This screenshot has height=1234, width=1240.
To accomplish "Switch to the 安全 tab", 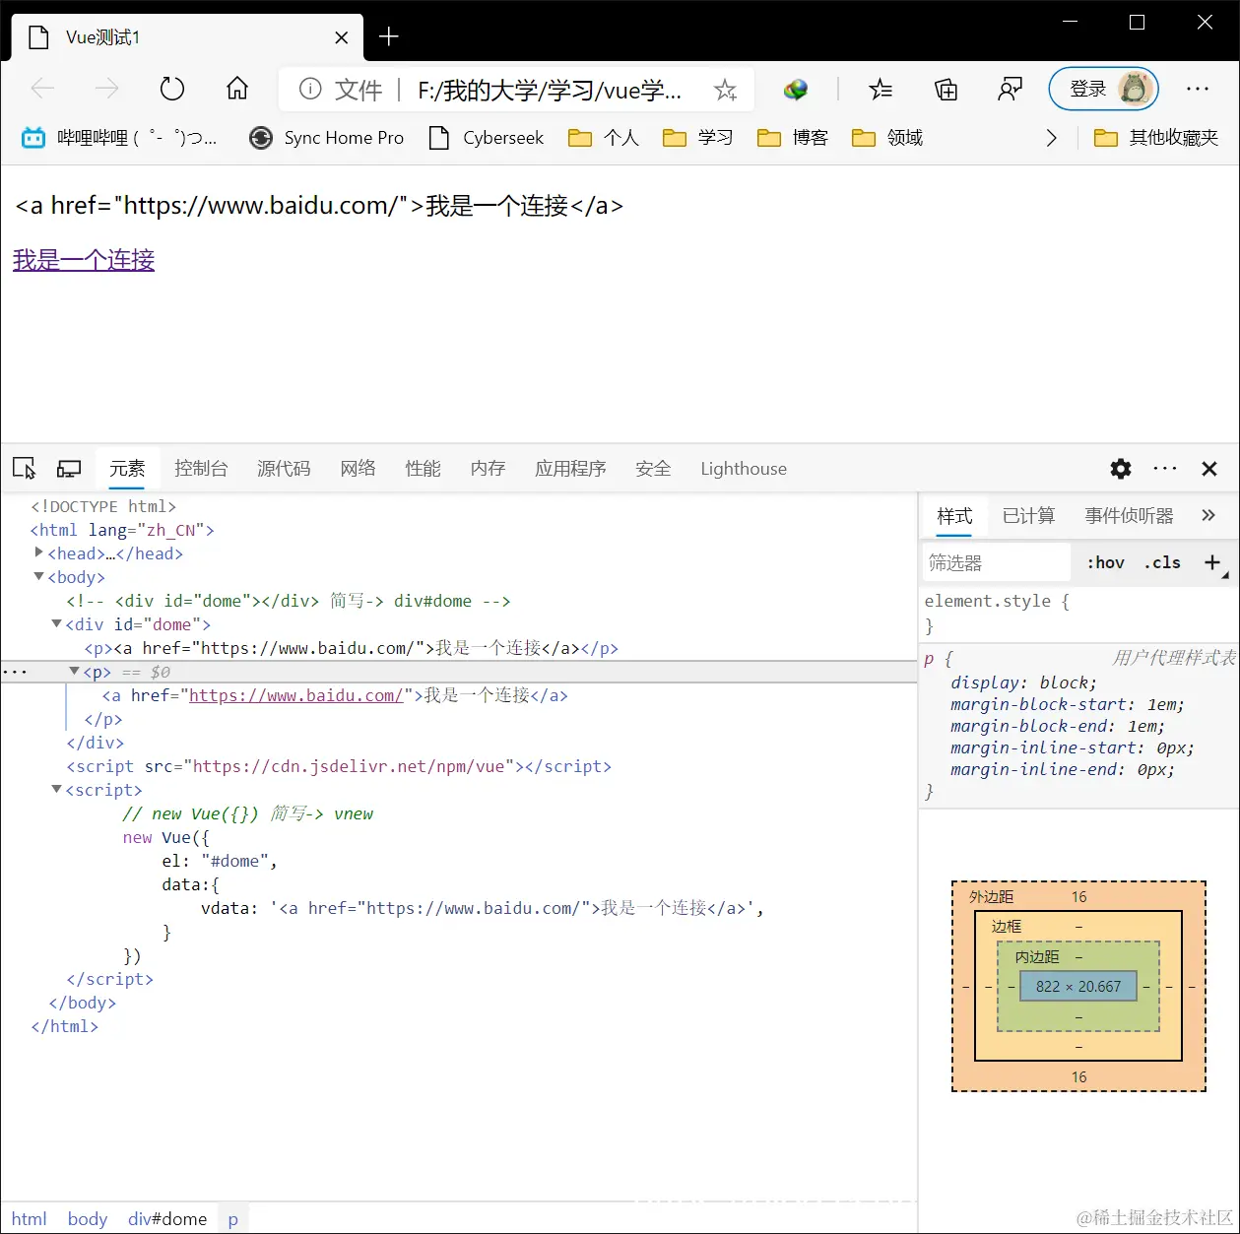I will (653, 469).
